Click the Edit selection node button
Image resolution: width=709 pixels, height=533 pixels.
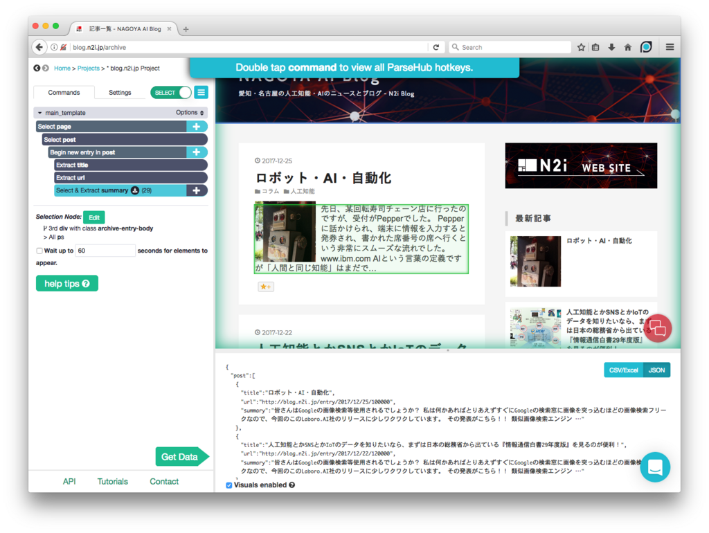[94, 217]
